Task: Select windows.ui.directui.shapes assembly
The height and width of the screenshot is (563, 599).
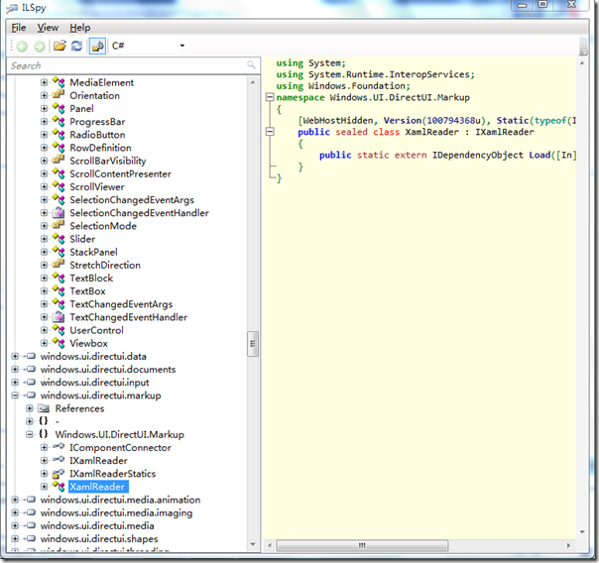Action: point(99,538)
